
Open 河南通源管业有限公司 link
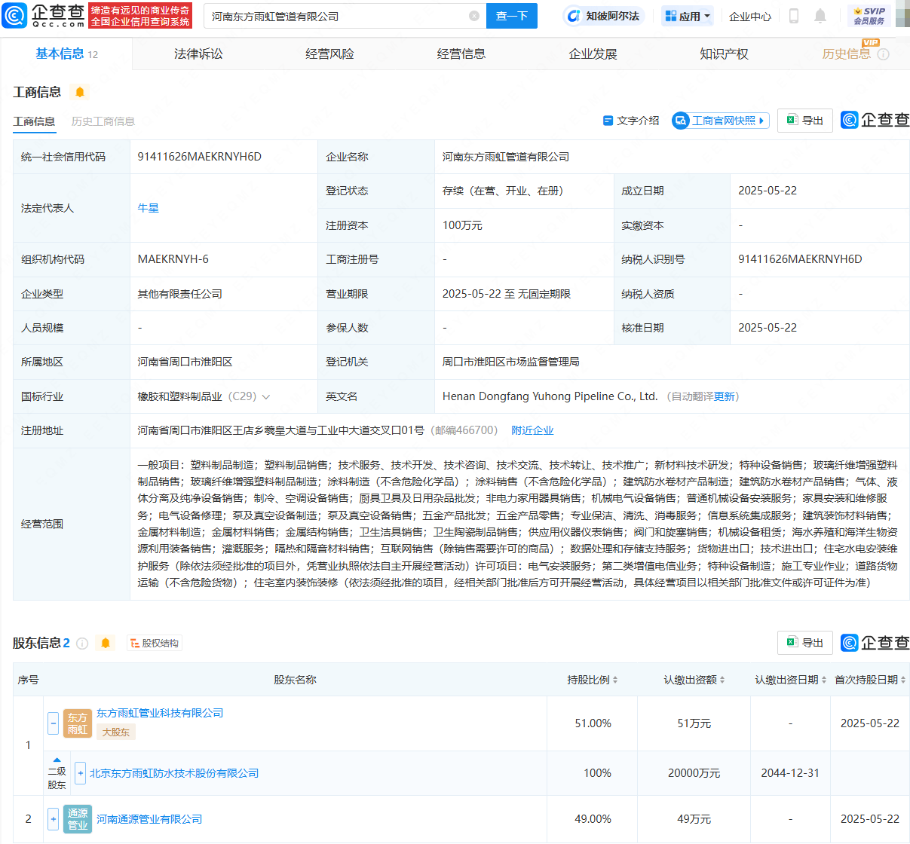point(149,819)
